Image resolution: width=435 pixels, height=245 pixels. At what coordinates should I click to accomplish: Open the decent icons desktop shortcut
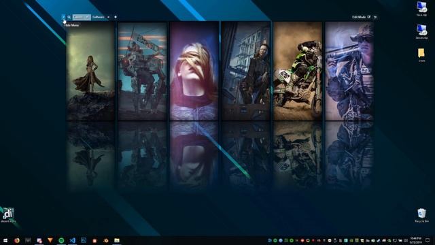click(x=8, y=215)
